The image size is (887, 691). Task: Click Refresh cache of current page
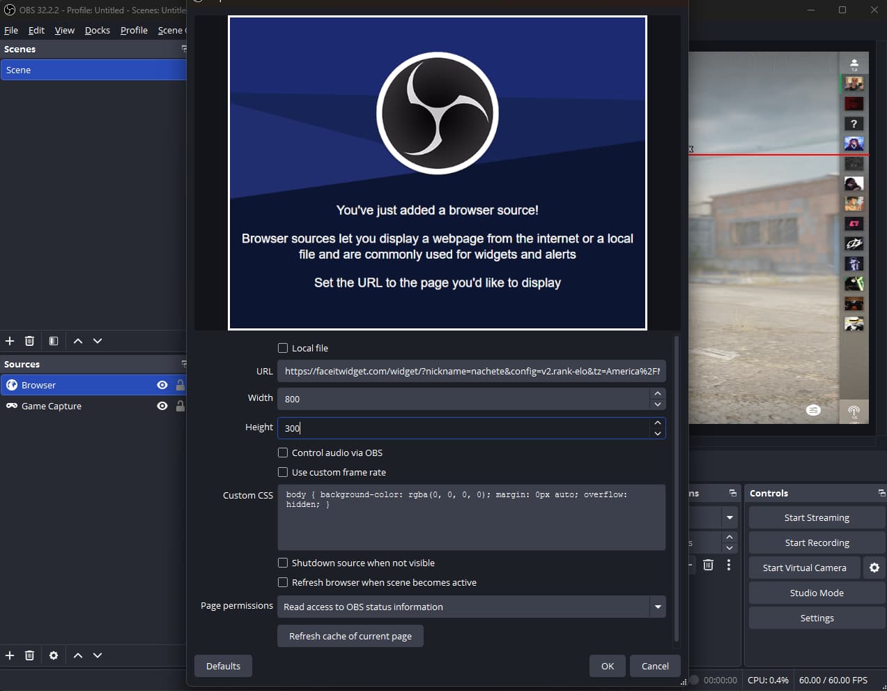[x=350, y=636]
